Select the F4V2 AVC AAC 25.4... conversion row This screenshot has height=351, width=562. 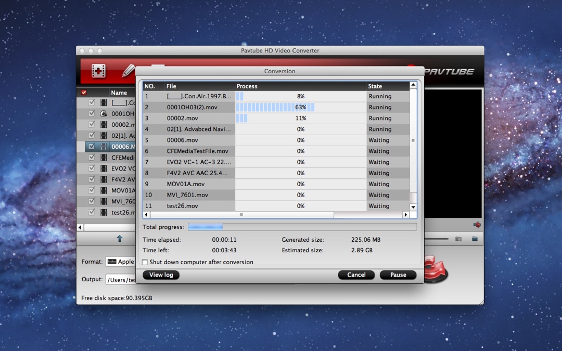(276, 173)
